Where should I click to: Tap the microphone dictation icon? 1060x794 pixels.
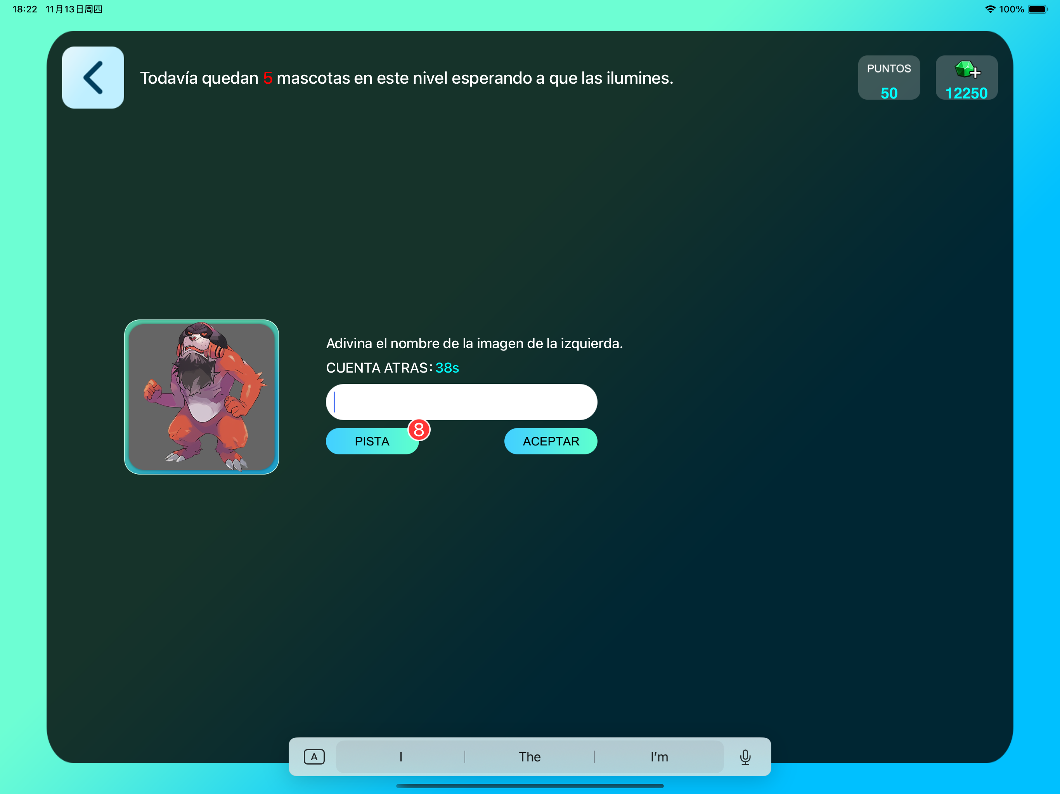click(x=745, y=757)
